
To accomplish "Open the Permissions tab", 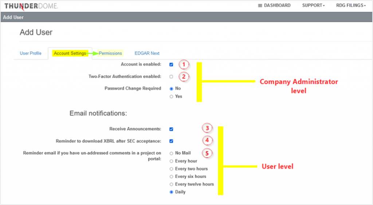I will pos(110,53).
